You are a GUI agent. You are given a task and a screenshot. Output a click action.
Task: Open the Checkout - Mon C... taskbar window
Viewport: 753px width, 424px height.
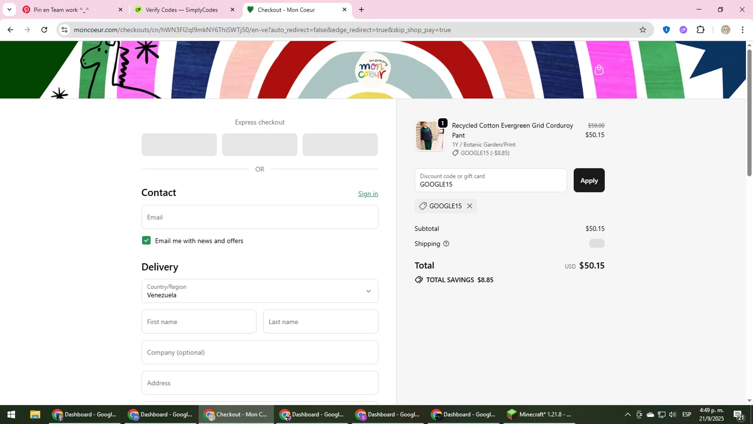click(x=236, y=414)
